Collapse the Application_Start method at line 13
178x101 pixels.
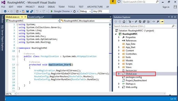click(17, 65)
